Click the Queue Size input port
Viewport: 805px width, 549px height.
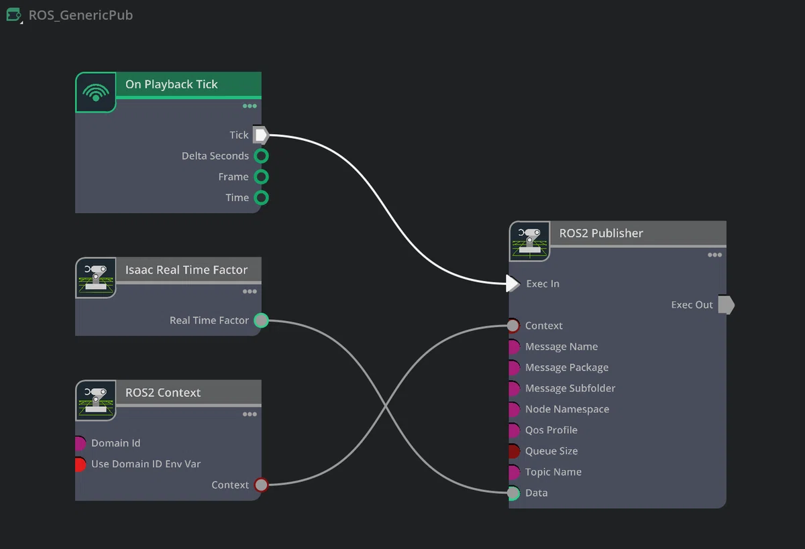pos(514,451)
